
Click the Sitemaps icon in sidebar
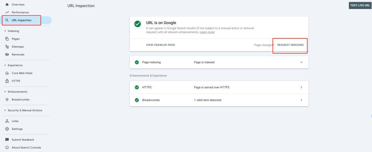point(7,47)
